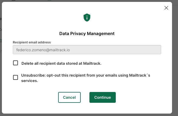Click the Recipient email address label
The width and height of the screenshot is (178, 116).
pos(32,42)
